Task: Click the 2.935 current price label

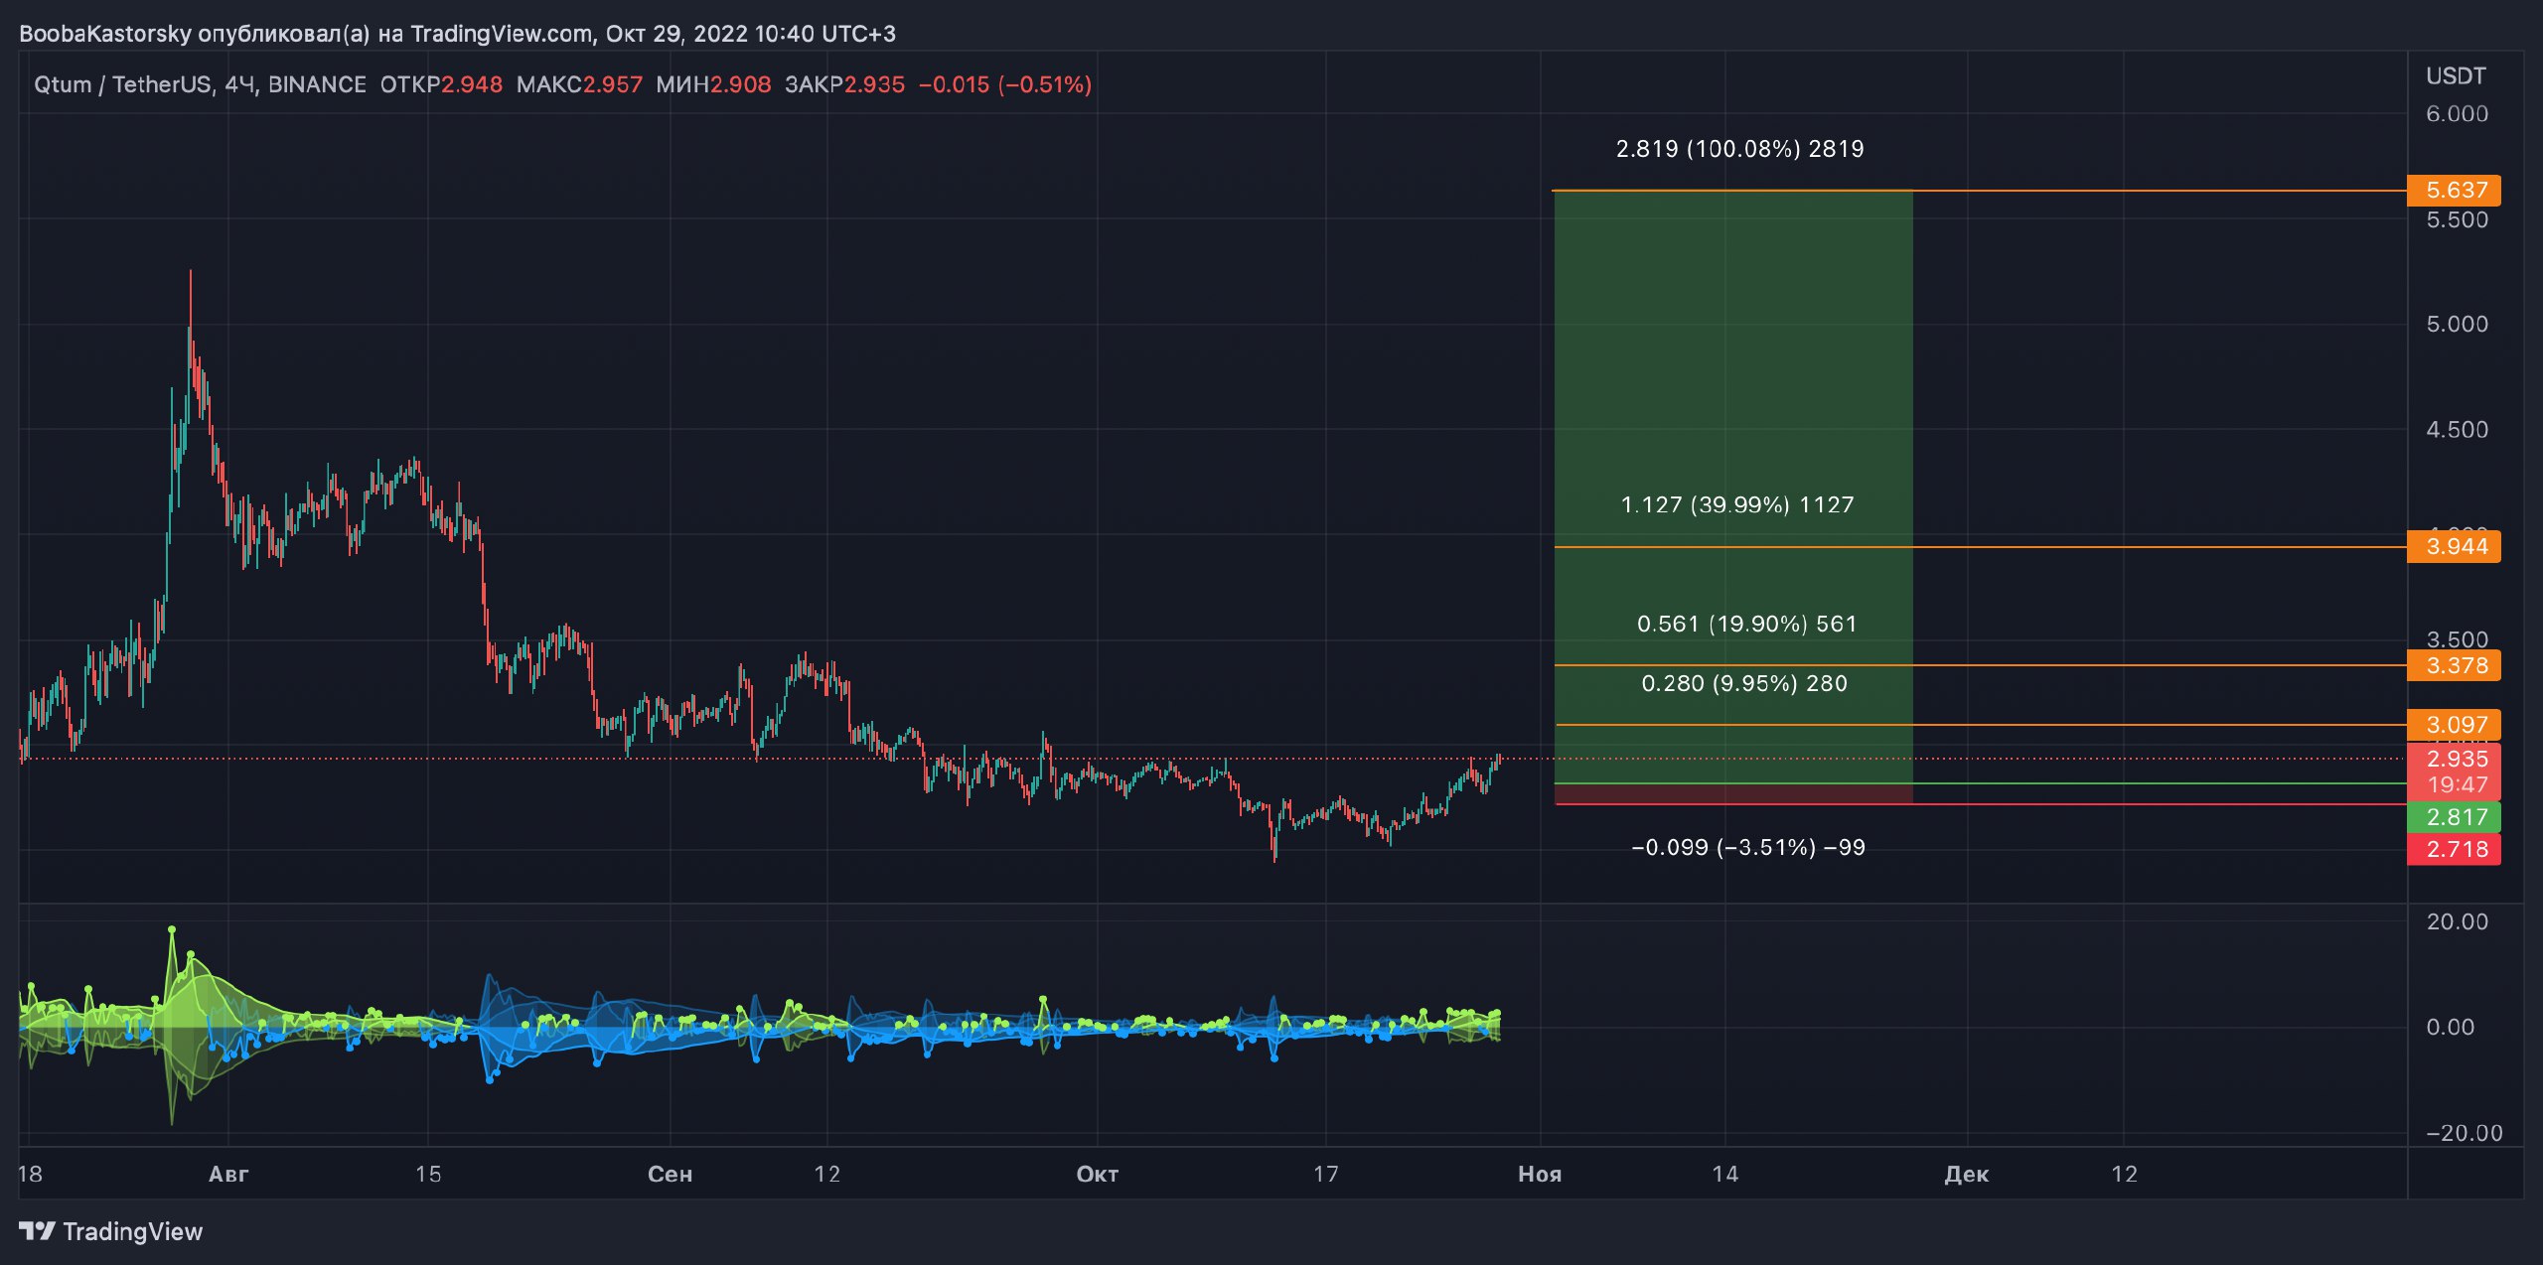Action: click(2457, 760)
